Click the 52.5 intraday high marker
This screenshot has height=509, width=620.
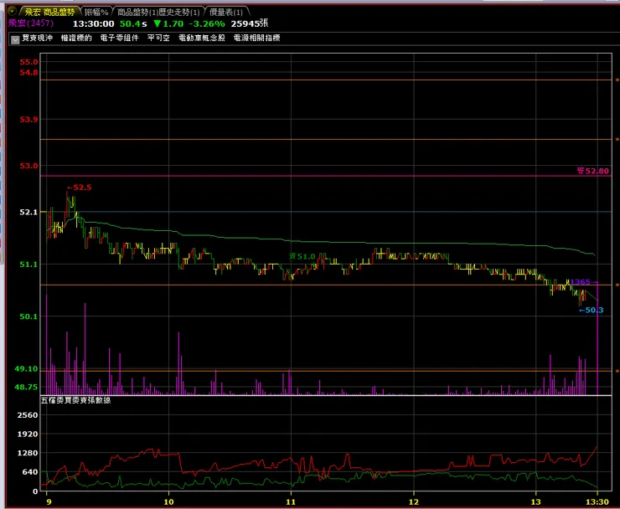[x=79, y=188]
